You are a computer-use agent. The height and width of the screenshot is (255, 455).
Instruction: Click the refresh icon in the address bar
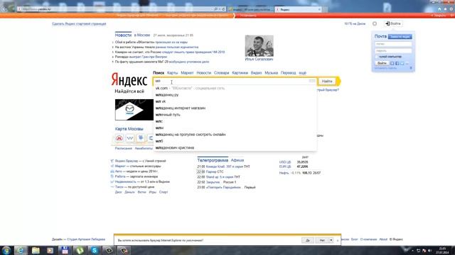coord(223,9)
